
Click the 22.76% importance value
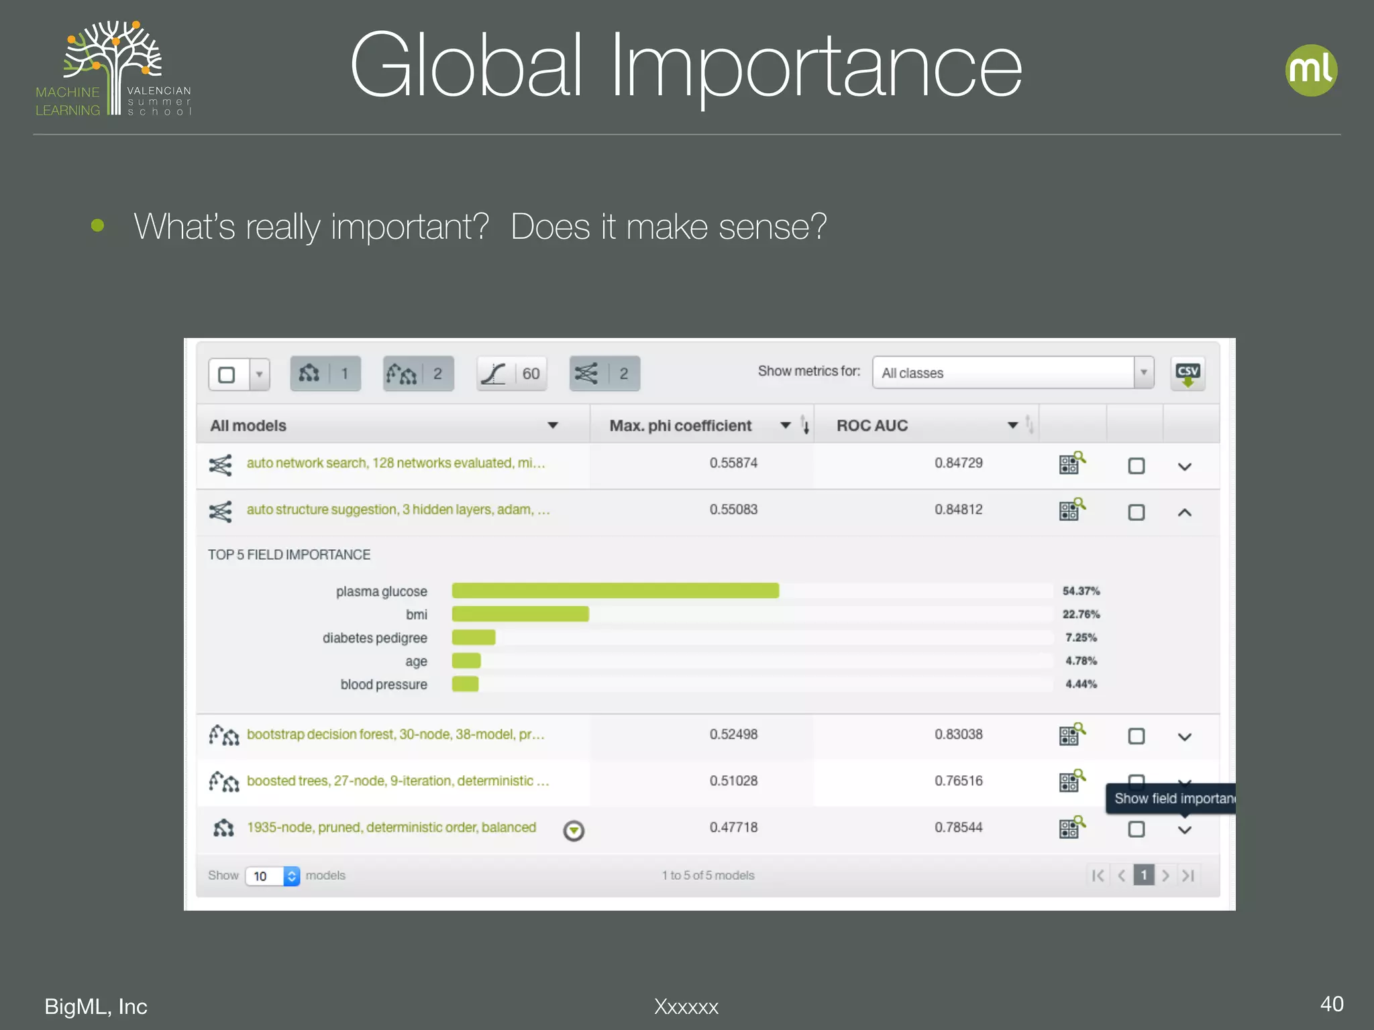[1081, 614]
